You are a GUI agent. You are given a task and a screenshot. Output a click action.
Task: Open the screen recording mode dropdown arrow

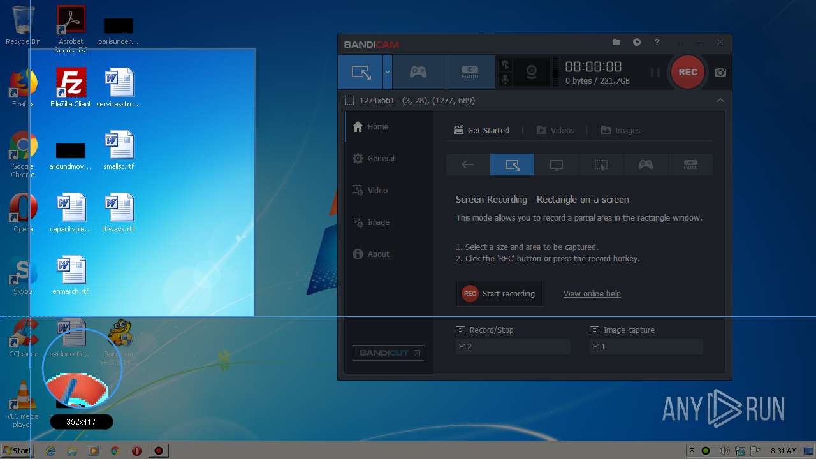tap(387, 72)
